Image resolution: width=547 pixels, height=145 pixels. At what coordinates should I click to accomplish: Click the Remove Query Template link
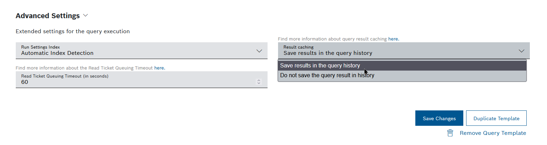pyautogui.click(x=493, y=133)
